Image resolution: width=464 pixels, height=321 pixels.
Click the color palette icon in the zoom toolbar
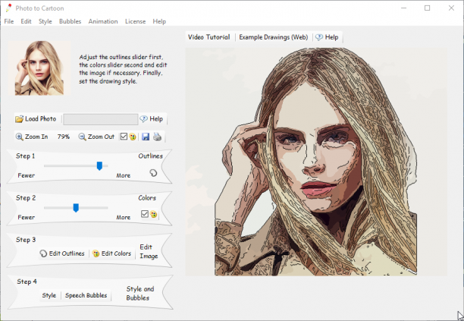[133, 137]
